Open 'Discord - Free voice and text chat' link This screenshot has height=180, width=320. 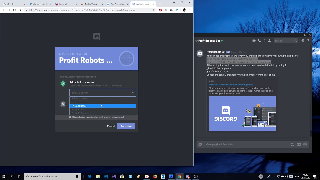coord(231,85)
